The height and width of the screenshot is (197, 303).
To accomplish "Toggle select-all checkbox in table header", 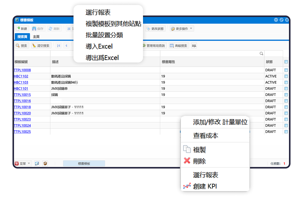I will 286,62.
